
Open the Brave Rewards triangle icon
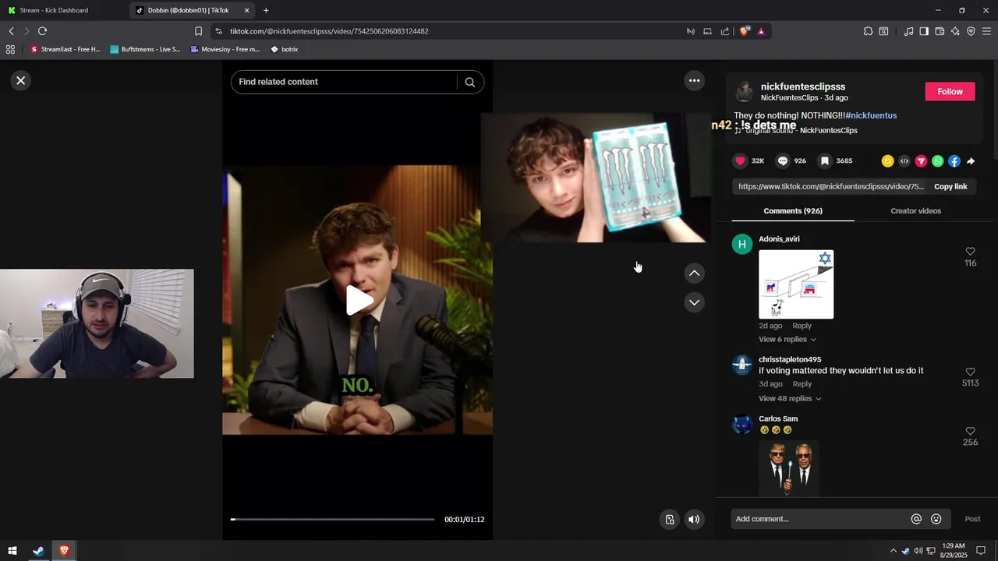pos(761,31)
